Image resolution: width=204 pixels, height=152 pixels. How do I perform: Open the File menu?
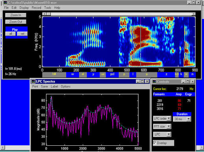[6, 7]
